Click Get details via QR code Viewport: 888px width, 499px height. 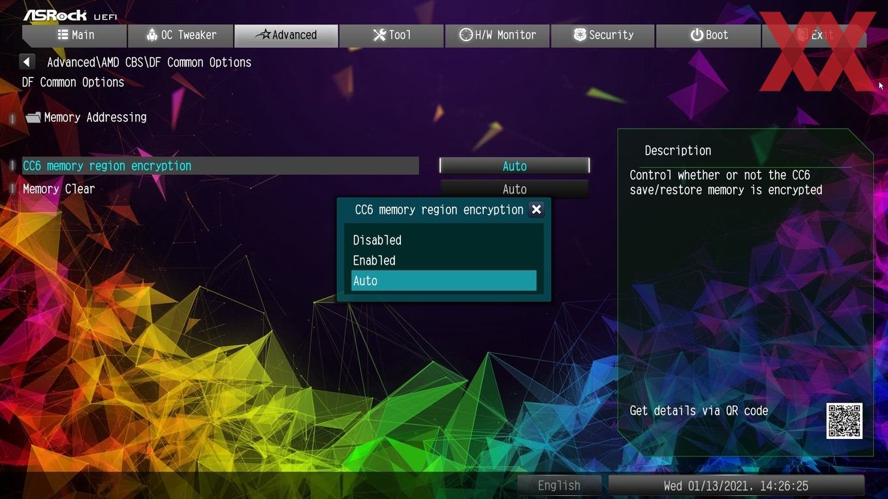coord(699,411)
